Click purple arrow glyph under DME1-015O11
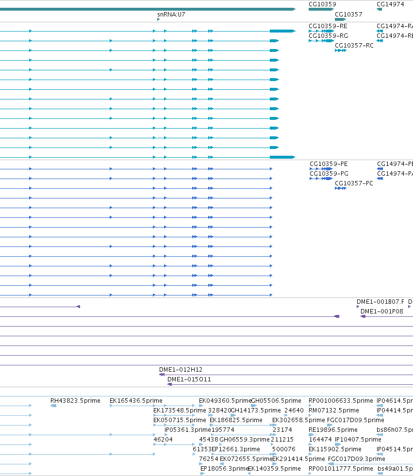 pyautogui.click(x=170, y=384)
